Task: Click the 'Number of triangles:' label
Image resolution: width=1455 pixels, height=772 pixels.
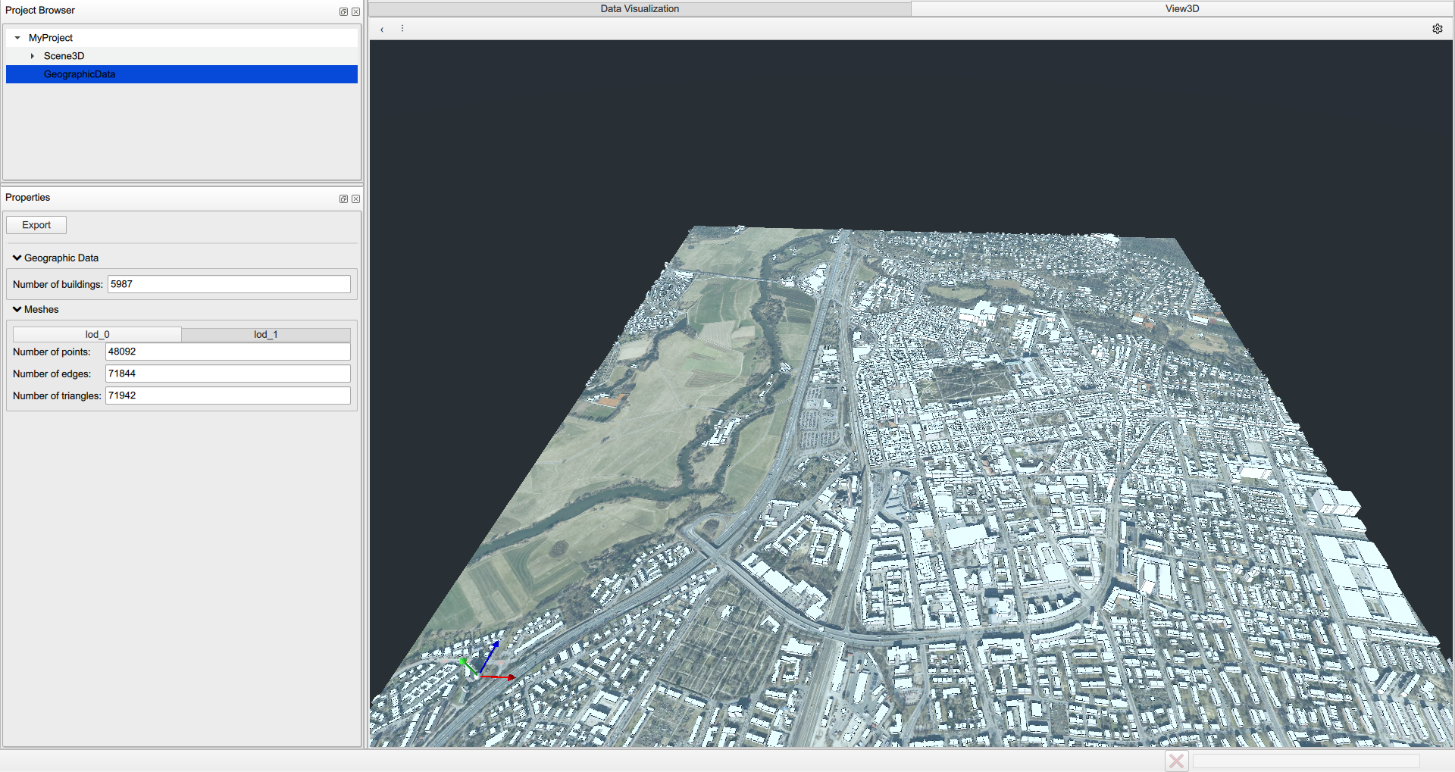Action: click(57, 395)
